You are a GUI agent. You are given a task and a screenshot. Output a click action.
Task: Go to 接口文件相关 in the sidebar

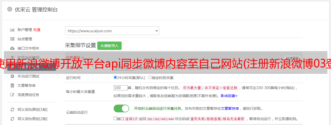[28, 48]
